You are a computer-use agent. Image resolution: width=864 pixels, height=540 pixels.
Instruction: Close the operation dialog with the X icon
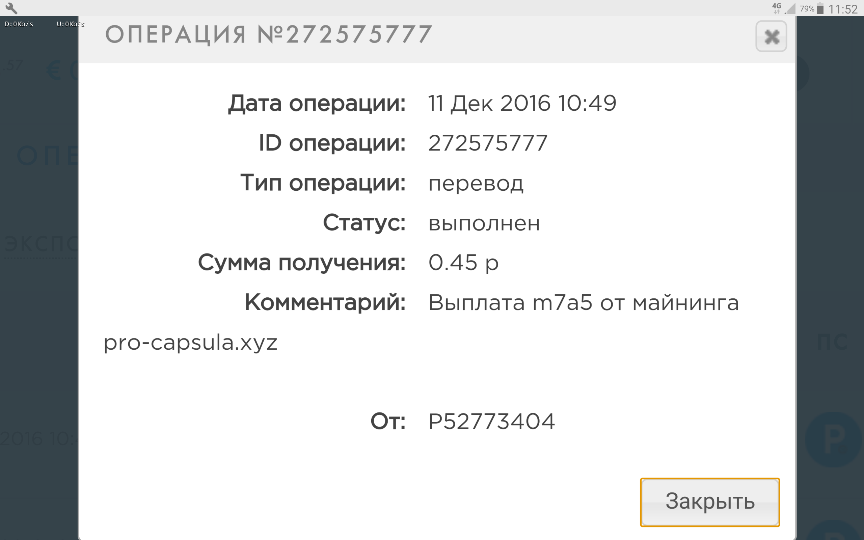pos(771,36)
